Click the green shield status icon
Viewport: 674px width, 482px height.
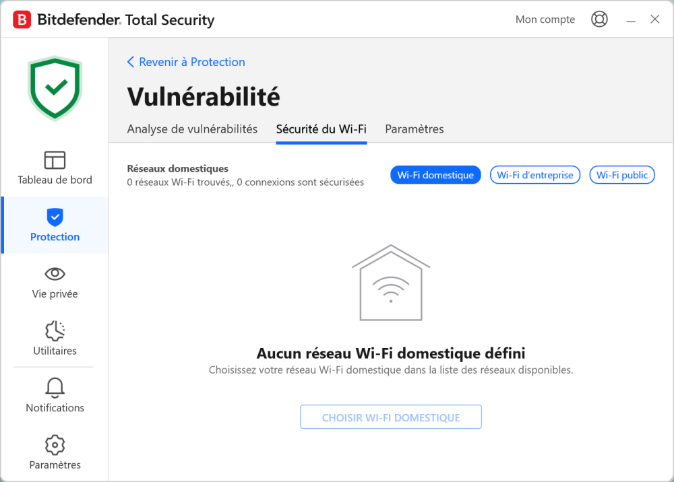[55, 88]
